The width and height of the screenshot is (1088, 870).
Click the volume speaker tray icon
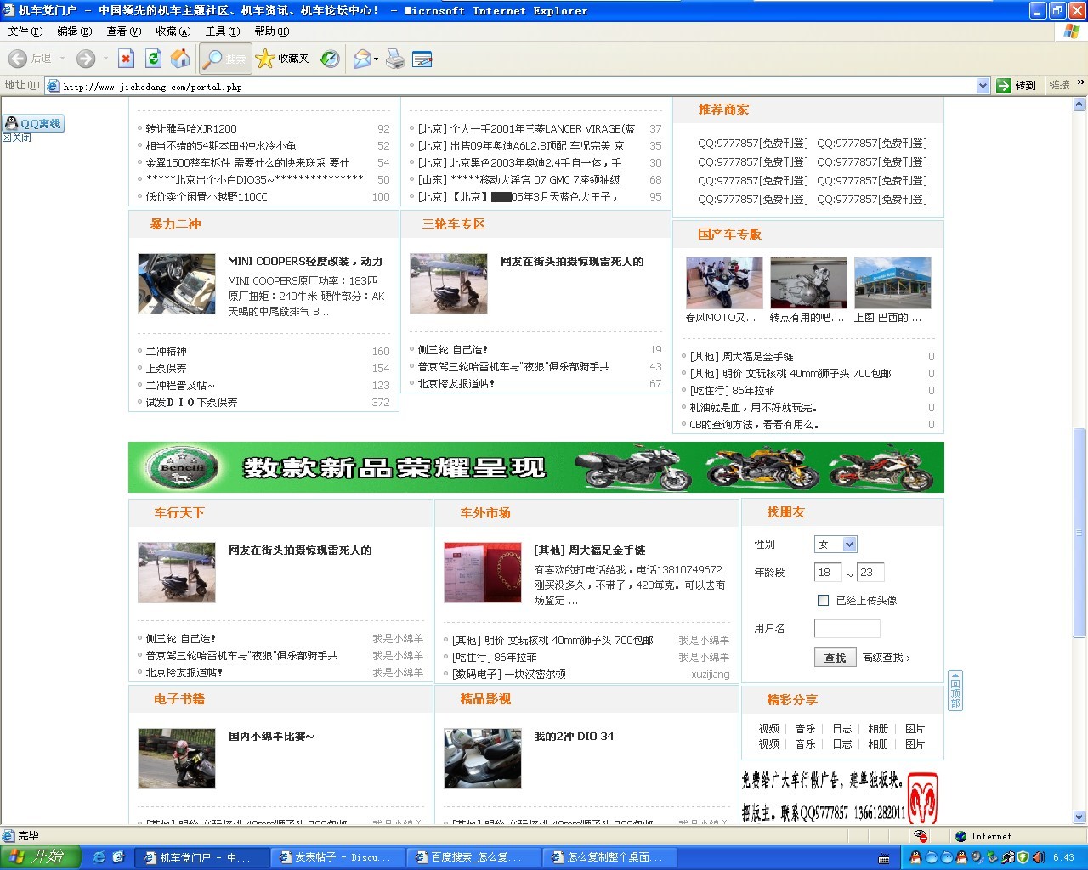[x=1040, y=857]
